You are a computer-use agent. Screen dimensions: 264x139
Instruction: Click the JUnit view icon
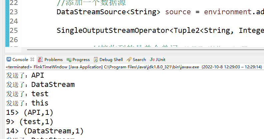[152, 60]
